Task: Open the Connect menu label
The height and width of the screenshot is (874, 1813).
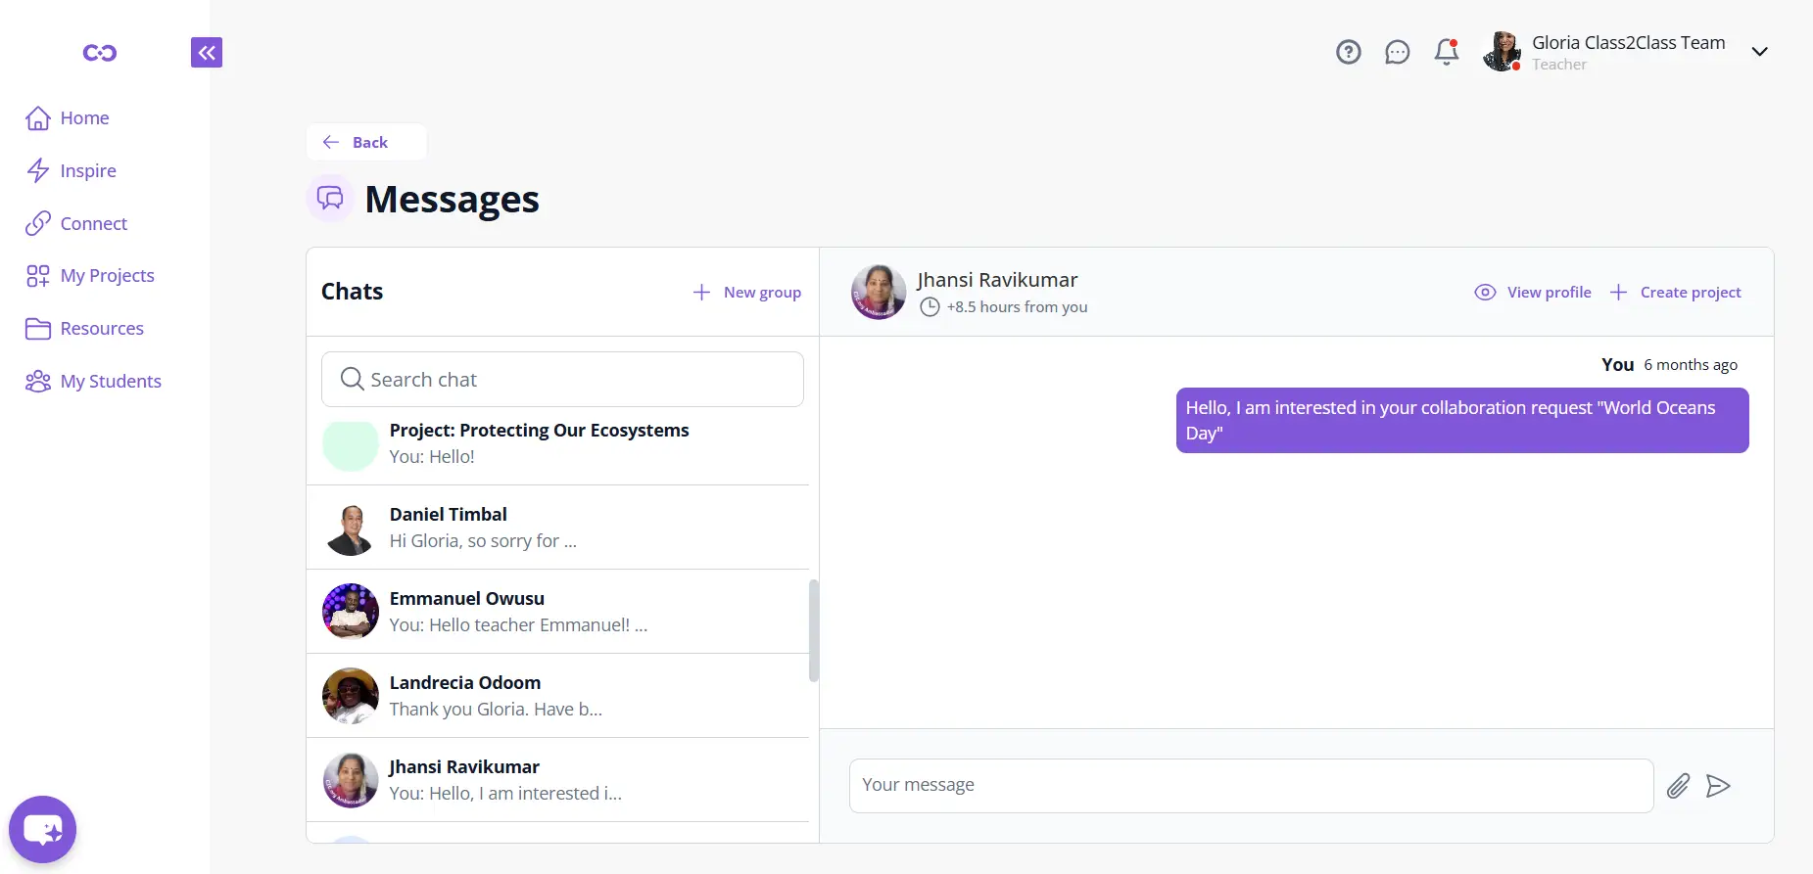Action: [x=94, y=223]
